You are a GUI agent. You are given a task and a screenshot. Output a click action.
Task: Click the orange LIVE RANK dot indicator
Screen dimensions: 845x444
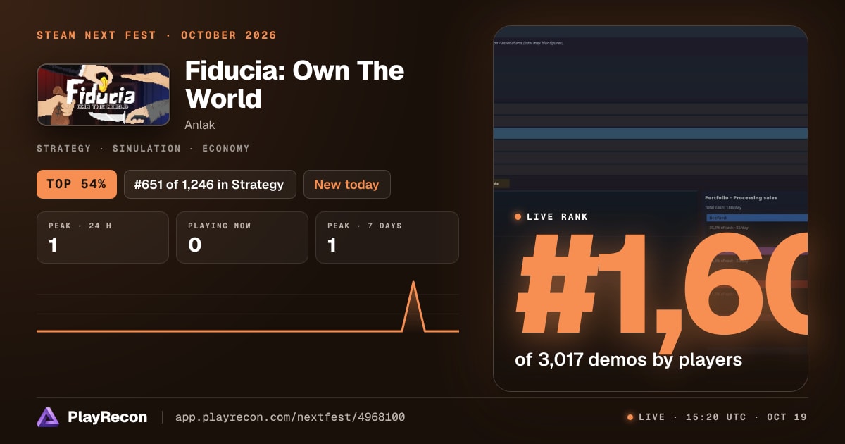[x=518, y=217]
